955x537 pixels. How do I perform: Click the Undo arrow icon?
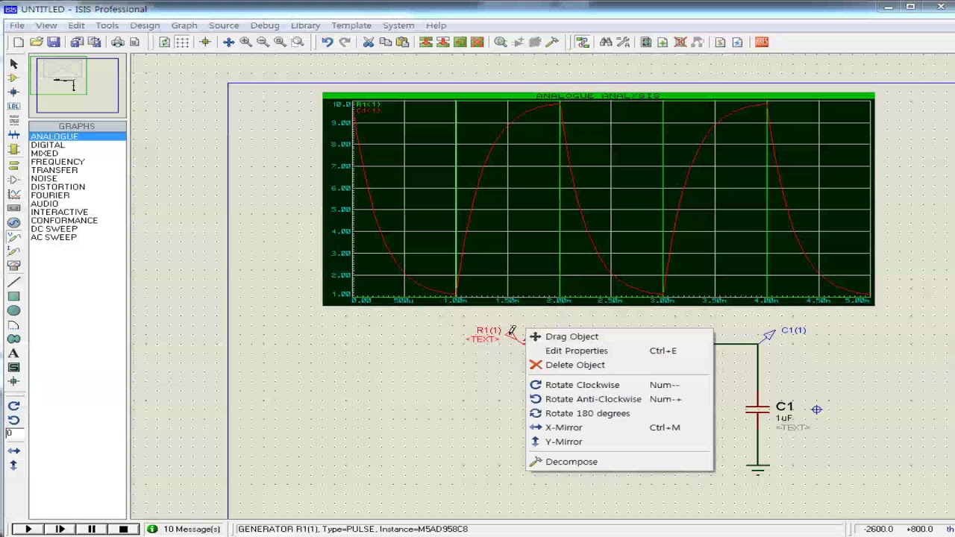[x=327, y=43]
